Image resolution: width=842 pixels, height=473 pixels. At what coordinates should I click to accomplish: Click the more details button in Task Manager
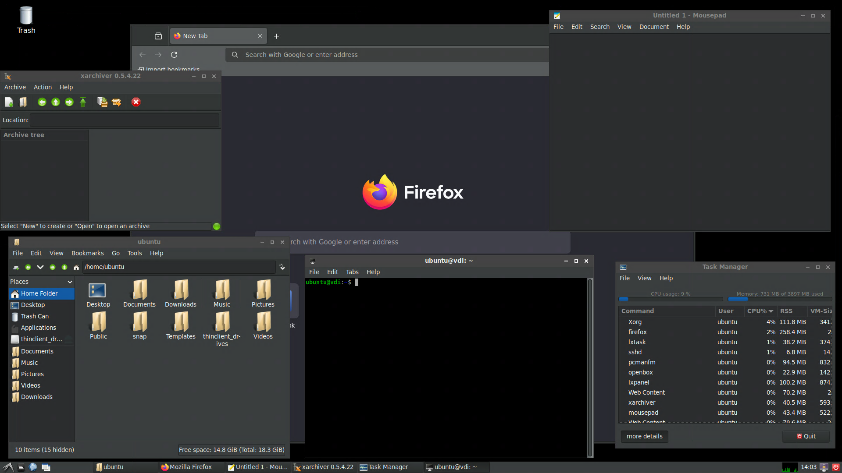[x=644, y=436]
